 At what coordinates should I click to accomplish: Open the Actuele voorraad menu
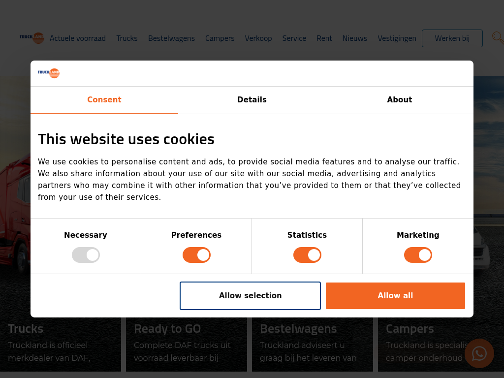78,38
